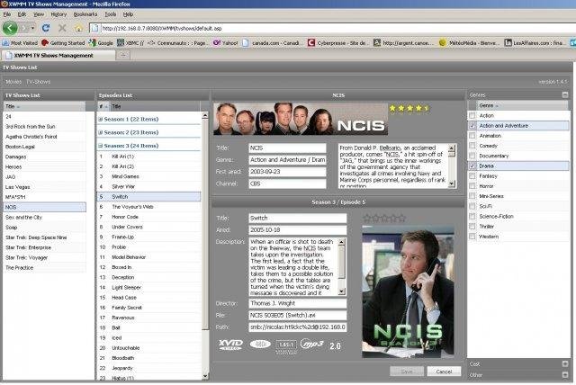
Task: Open the Google bookmark
Action: pyautogui.click(x=101, y=43)
